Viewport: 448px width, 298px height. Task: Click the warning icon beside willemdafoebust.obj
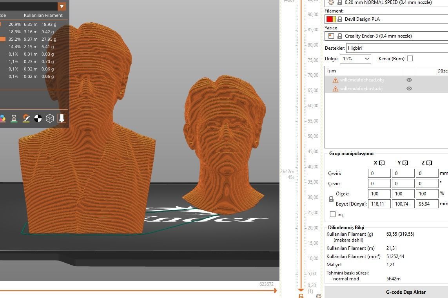(336, 89)
